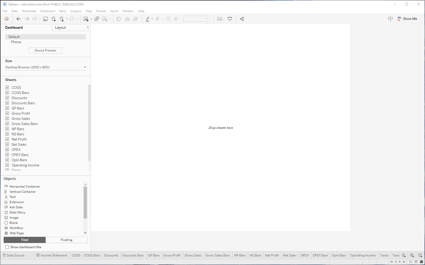The image size is (425, 265).
Task: Select Tiled object placement
Action: pyautogui.click(x=25, y=240)
